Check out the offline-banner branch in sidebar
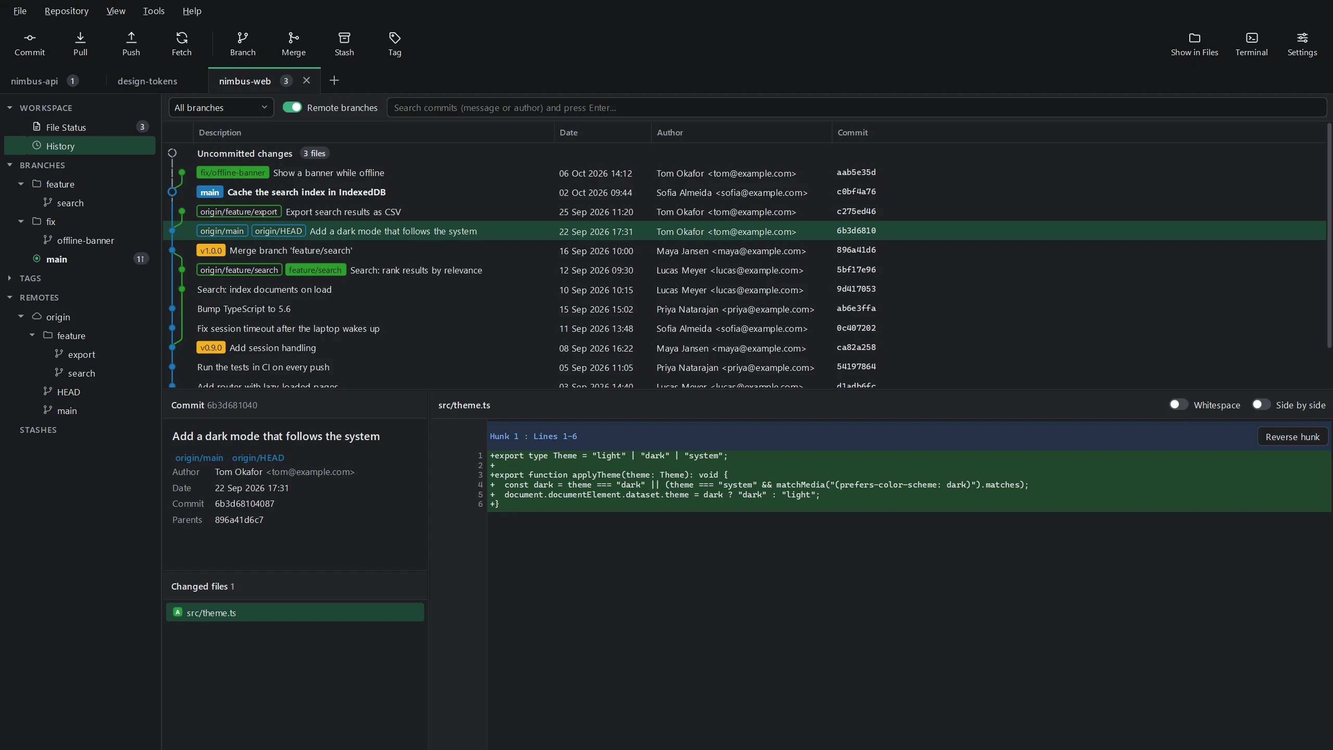 pyautogui.click(x=80, y=240)
